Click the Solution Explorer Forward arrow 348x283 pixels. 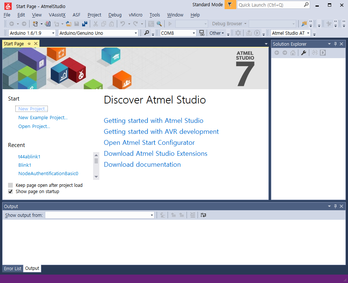coord(285,53)
